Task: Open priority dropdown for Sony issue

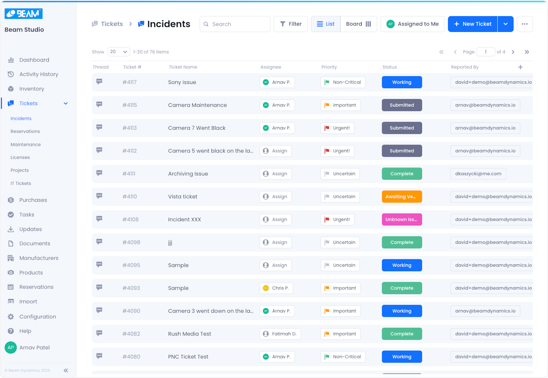Action: (x=343, y=82)
